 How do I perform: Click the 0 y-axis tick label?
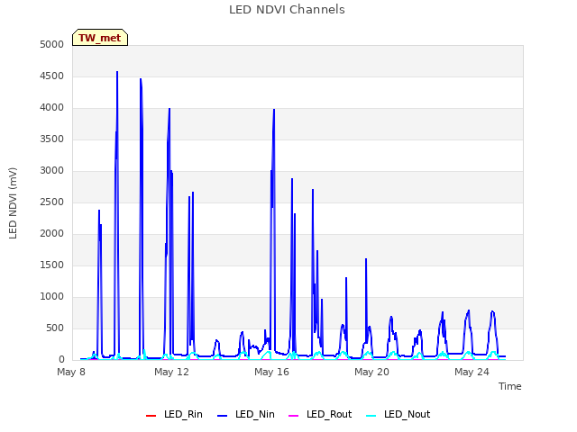pos(61,360)
